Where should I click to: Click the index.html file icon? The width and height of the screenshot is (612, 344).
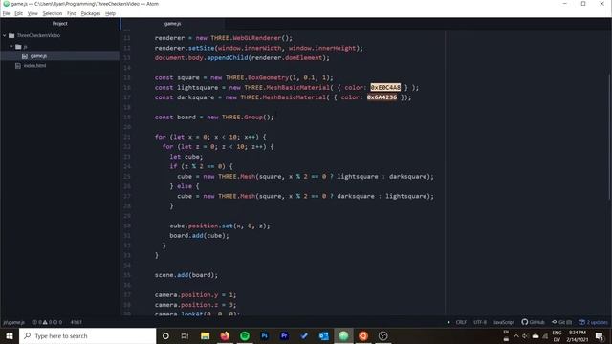click(18, 66)
